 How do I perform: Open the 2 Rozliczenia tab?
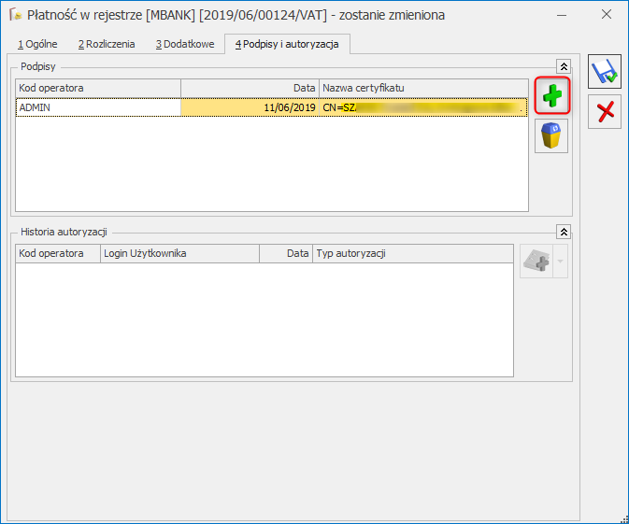[x=107, y=44]
